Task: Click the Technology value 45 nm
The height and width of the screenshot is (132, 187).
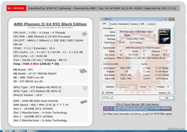Action: (x=122, y=42)
